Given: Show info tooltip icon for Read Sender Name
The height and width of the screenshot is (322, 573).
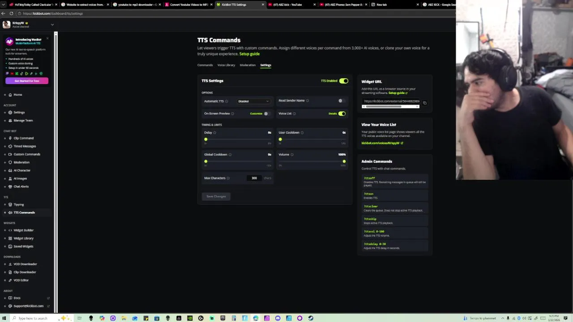Looking at the screenshot, I should [308, 101].
